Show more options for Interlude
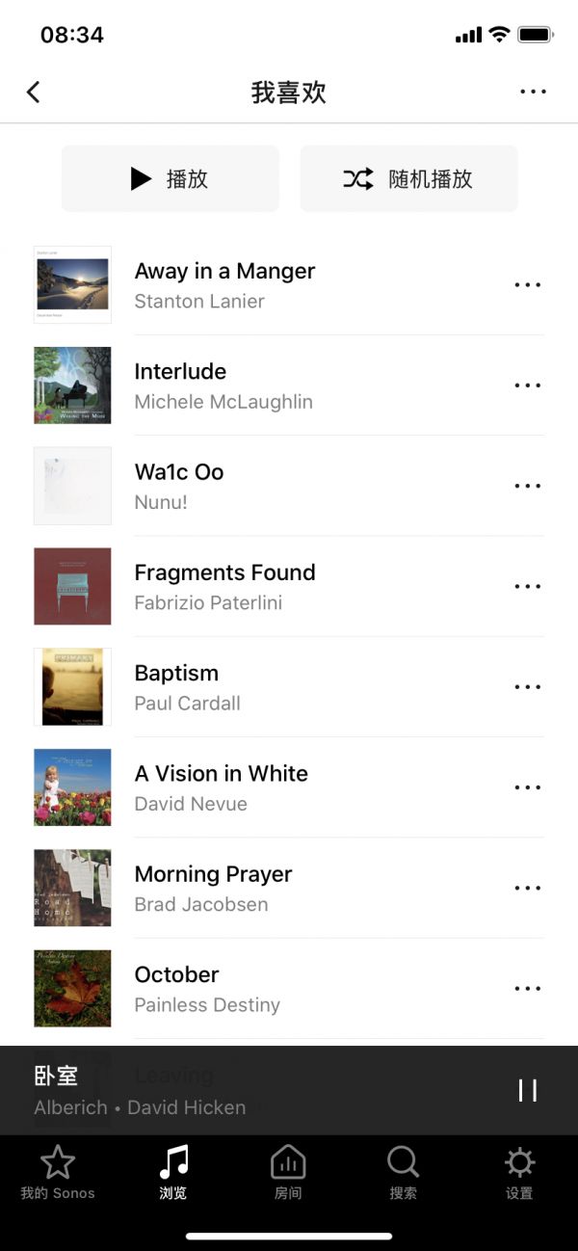The width and height of the screenshot is (578, 1251). click(528, 386)
